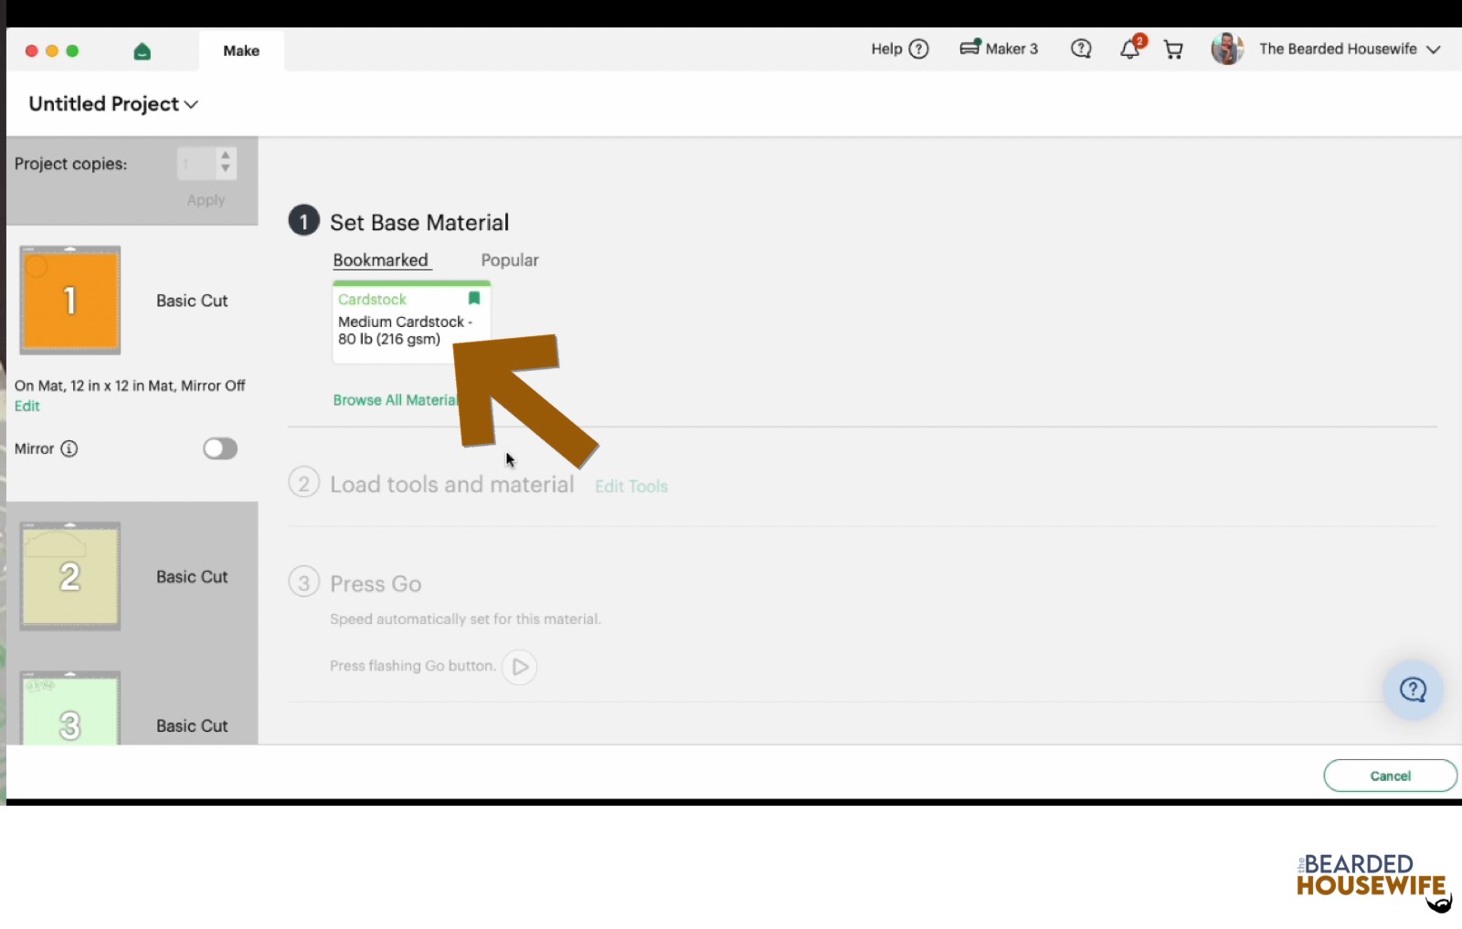Image resolution: width=1462 pixels, height=929 pixels.
Task: Click Edit Tools link
Action: pyautogui.click(x=631, y=487)
